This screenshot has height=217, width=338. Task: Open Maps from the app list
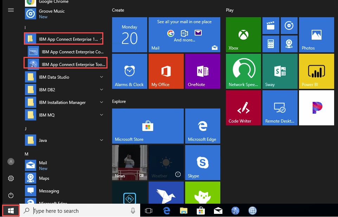65,178
